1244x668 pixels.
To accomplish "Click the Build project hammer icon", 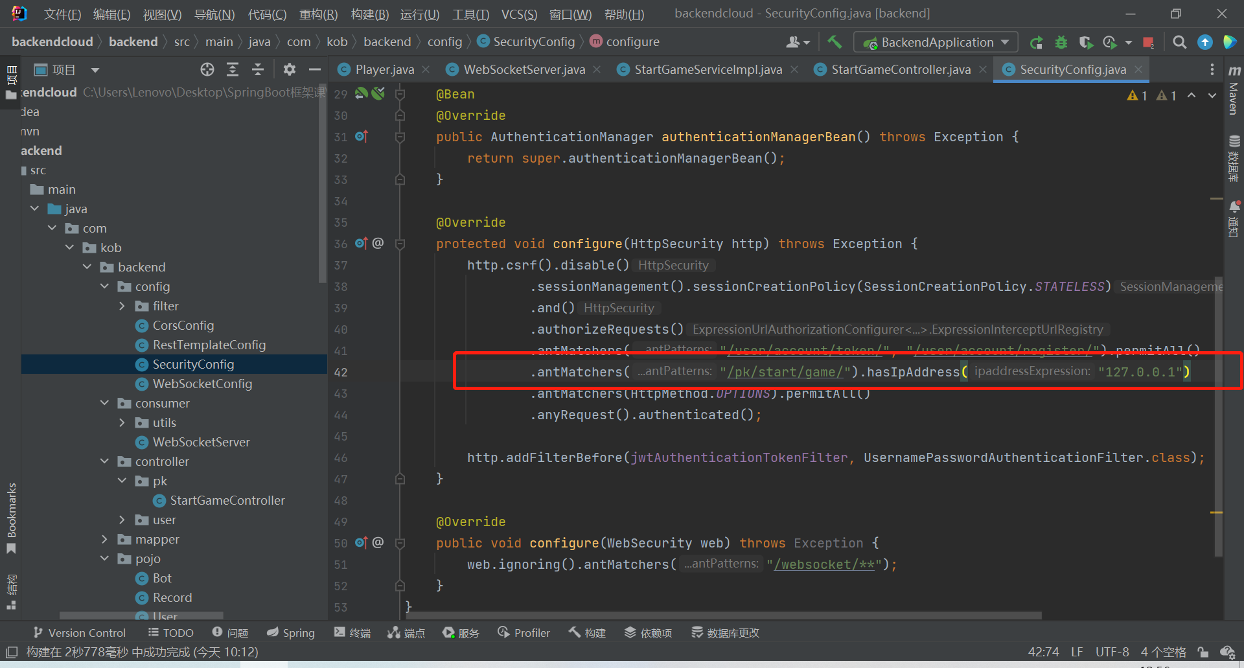I will [x=835, y=42].
